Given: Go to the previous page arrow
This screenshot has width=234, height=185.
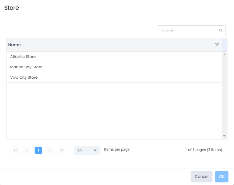Looking at the screenshot, I should 27,150.
